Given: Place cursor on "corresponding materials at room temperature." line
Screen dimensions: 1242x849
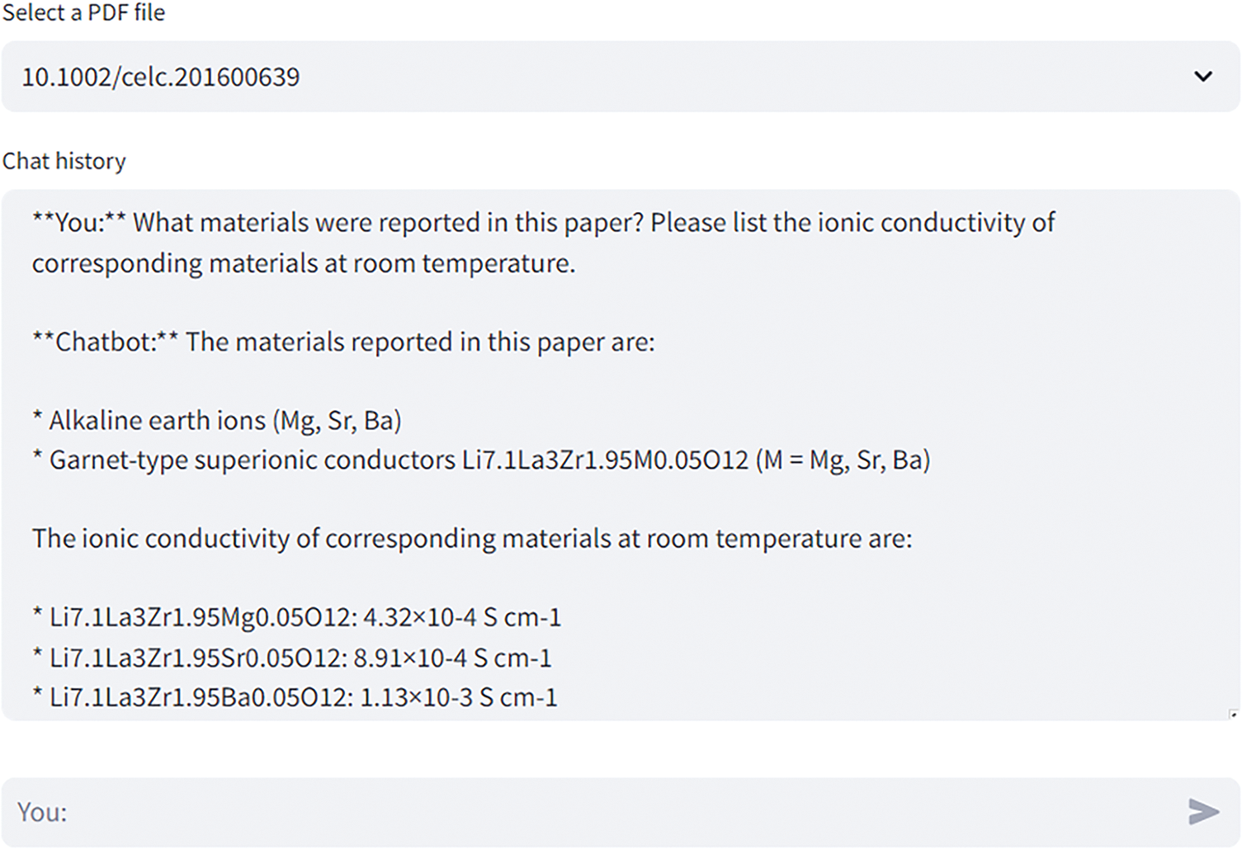Looking at the screenshot, I should pos(304,263).
